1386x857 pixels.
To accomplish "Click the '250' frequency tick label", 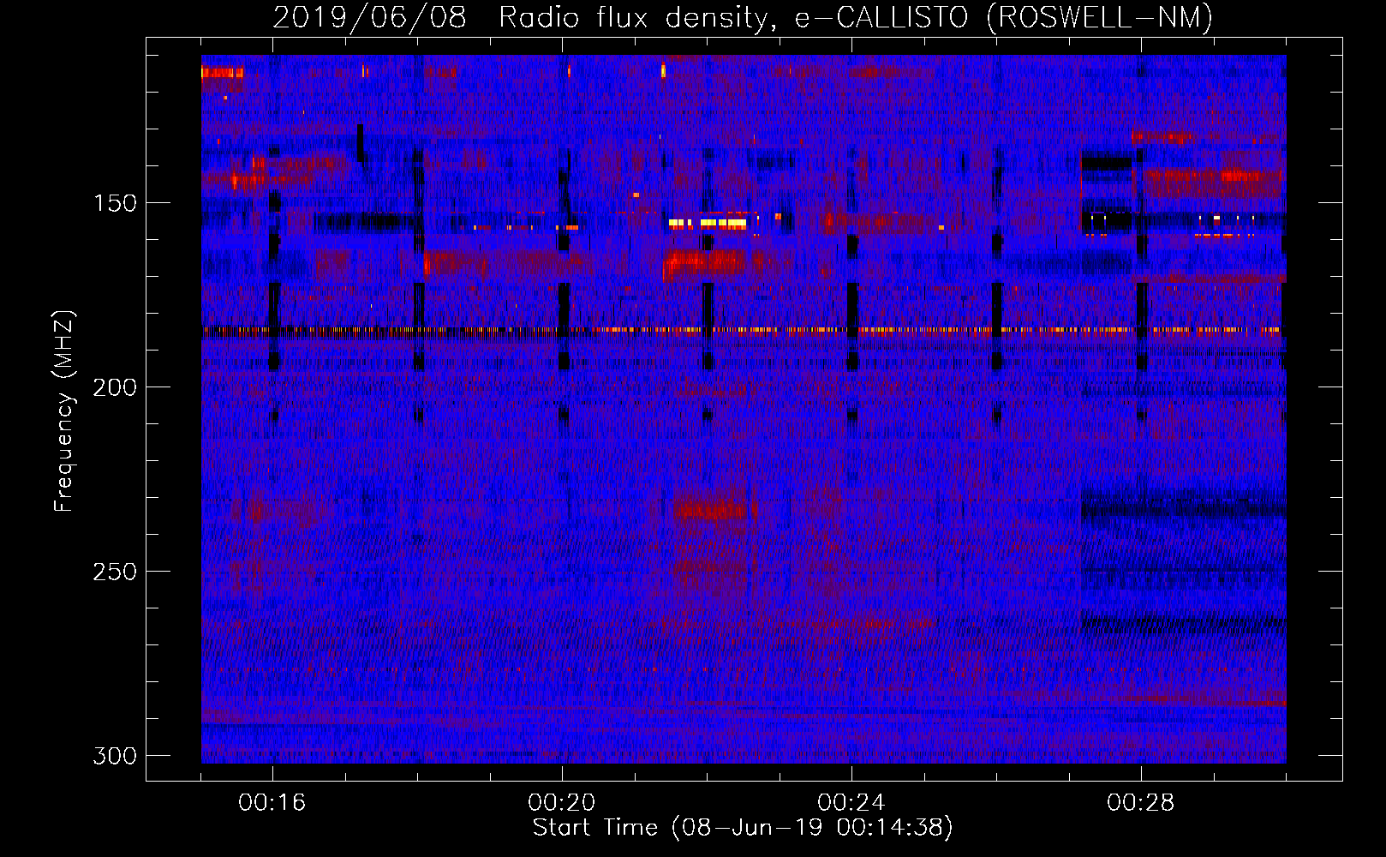I will click(115, 572).
